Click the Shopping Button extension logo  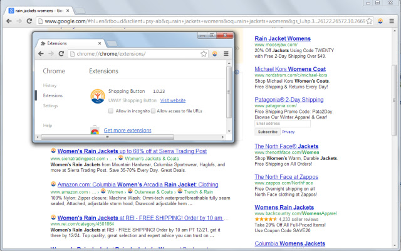(98, 96)
